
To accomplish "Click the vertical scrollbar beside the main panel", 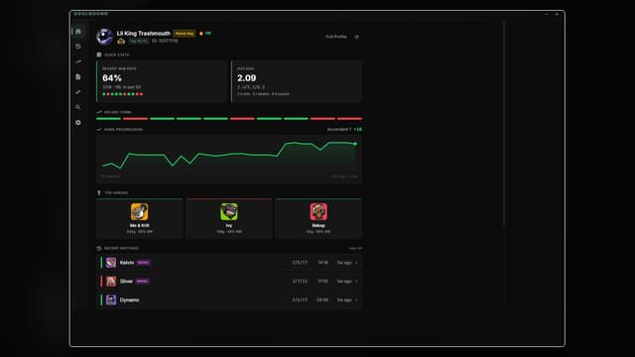I will (x=504, y=123).
